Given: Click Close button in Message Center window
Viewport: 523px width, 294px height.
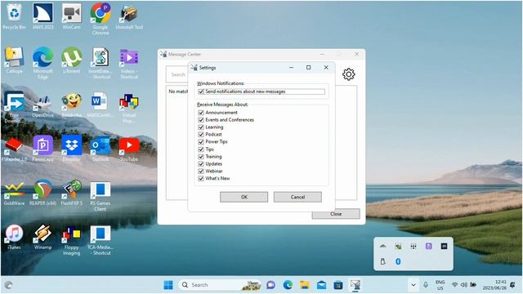Looking at the screenshot, I should point(336,214).
